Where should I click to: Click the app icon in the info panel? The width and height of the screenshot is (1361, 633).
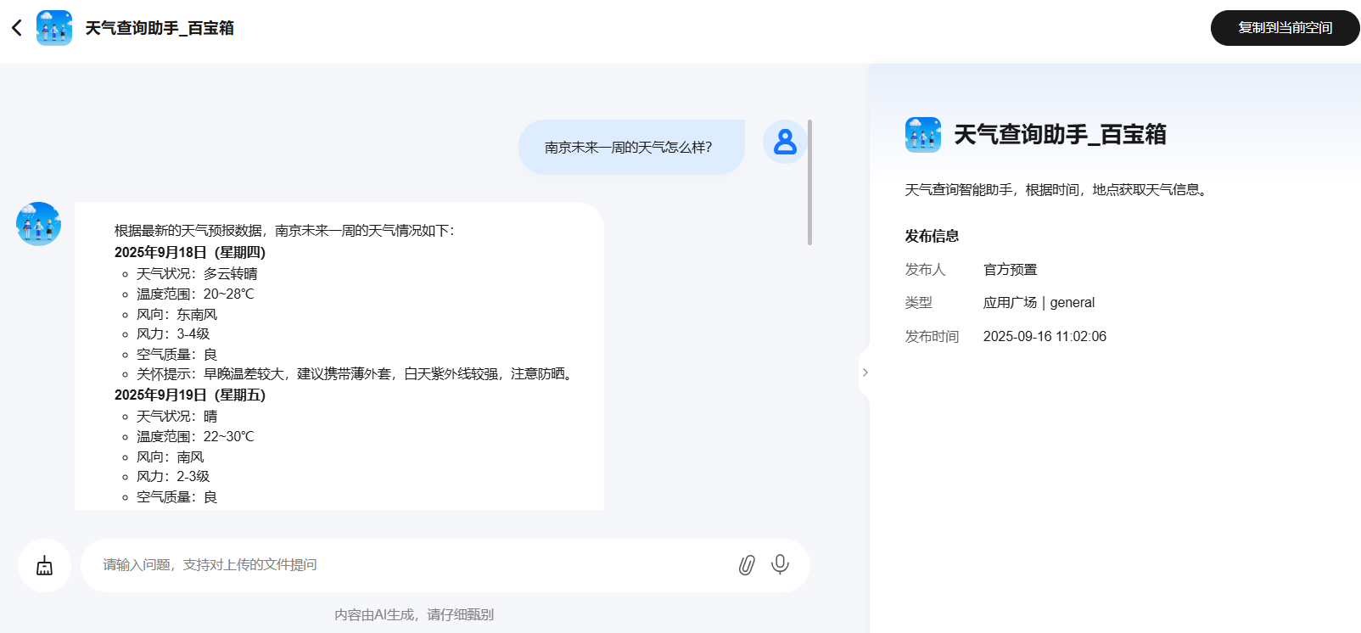click(923, 135)
